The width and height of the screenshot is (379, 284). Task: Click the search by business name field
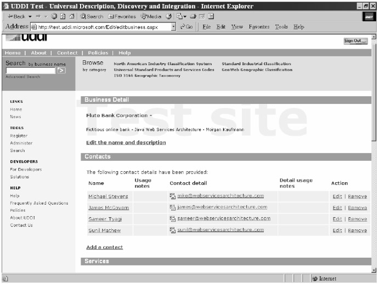pos(30,71)
